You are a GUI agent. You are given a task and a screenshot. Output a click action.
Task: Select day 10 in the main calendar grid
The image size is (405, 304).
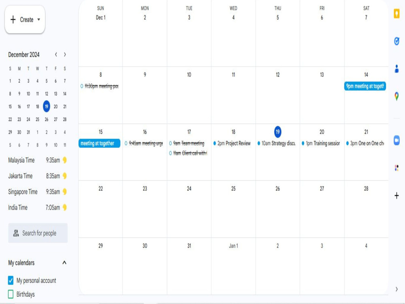(189, 75)
